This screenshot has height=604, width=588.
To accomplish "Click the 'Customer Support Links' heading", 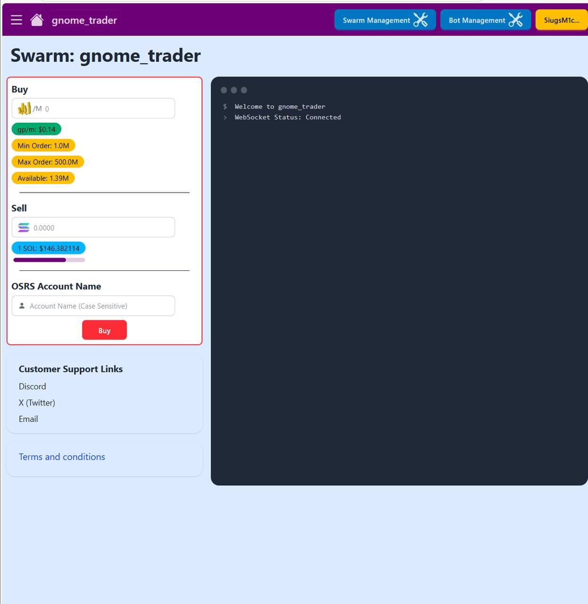I will click(71, 369).
